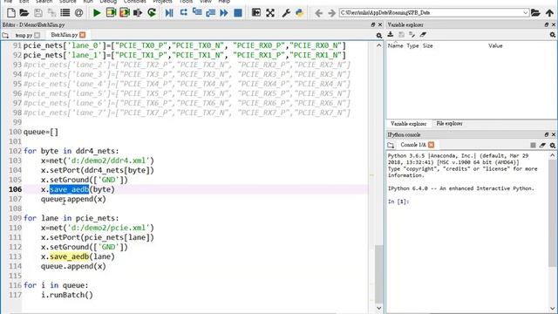
Task: Open the PYTHONPATH manager Python icon
Action: pyautogui.click(x=300, y=13)
